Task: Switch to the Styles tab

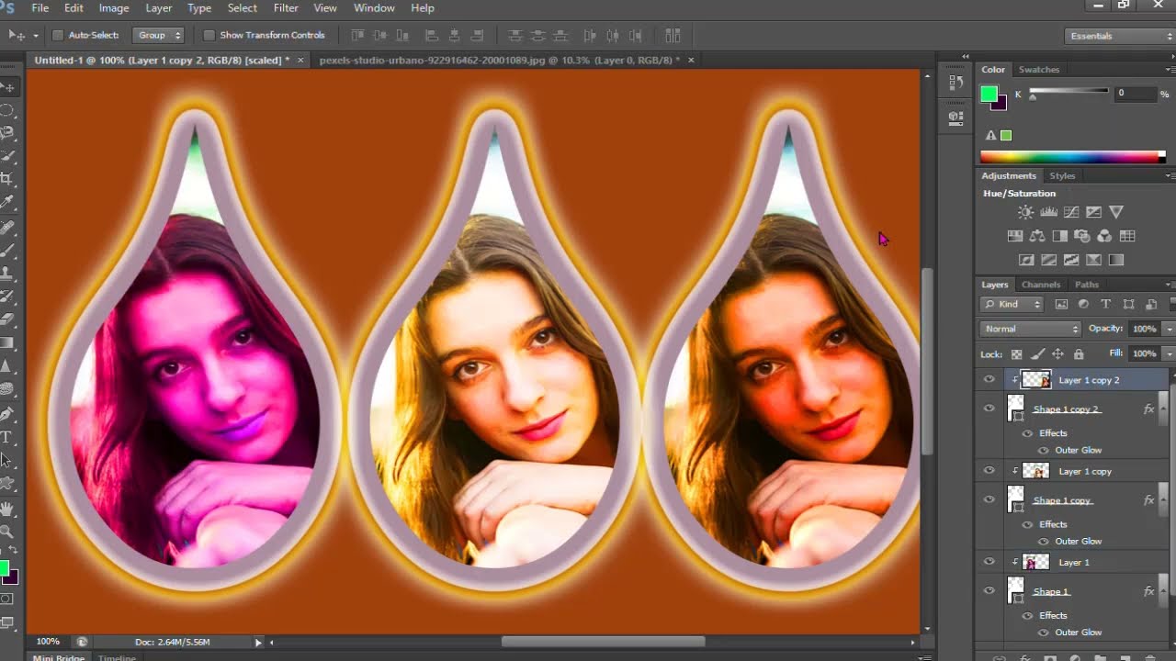Action: point(1062,175)
